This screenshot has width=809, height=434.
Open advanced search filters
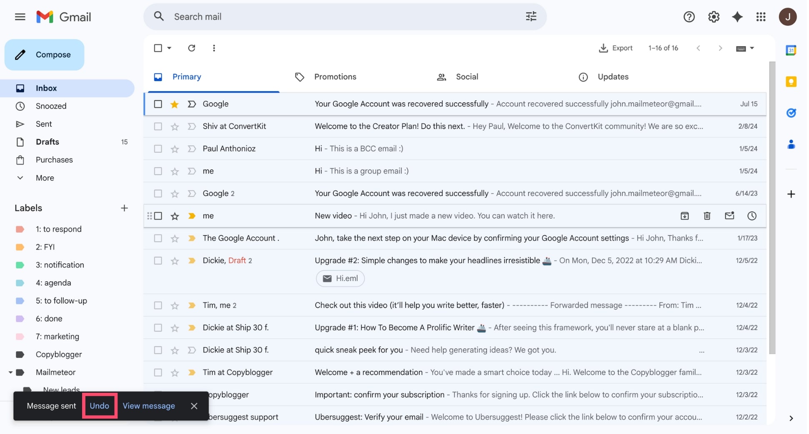[530, 16]
